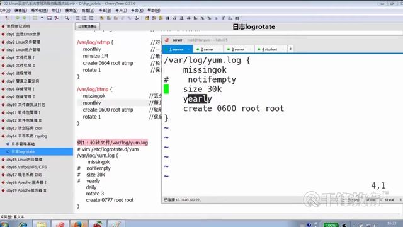Click the Save icon in CherryTree toolbar
The height and width of the screenshot is (227, 403).
49,18
